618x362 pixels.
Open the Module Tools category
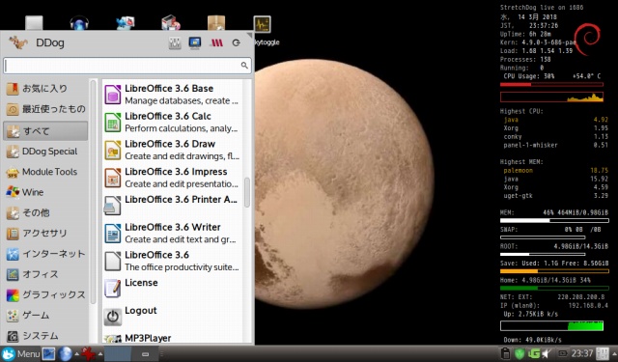pyautogui.click(x=45, y=172)
